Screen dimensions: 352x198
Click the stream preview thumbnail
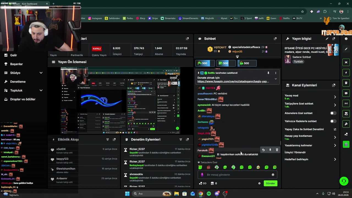tap(120, 100)
